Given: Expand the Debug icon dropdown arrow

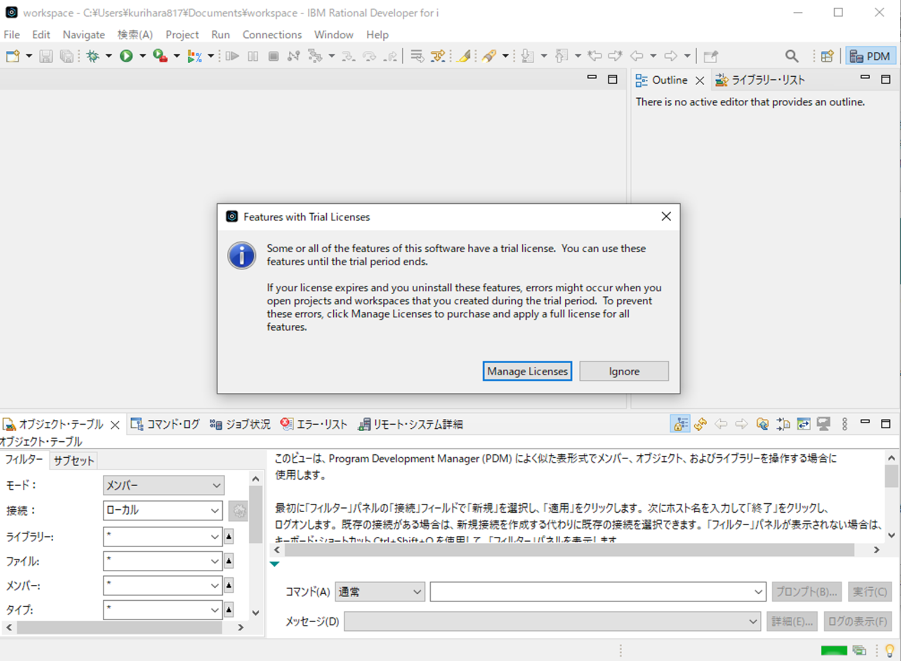Looking at the screenshot, I should pos(108,56).
